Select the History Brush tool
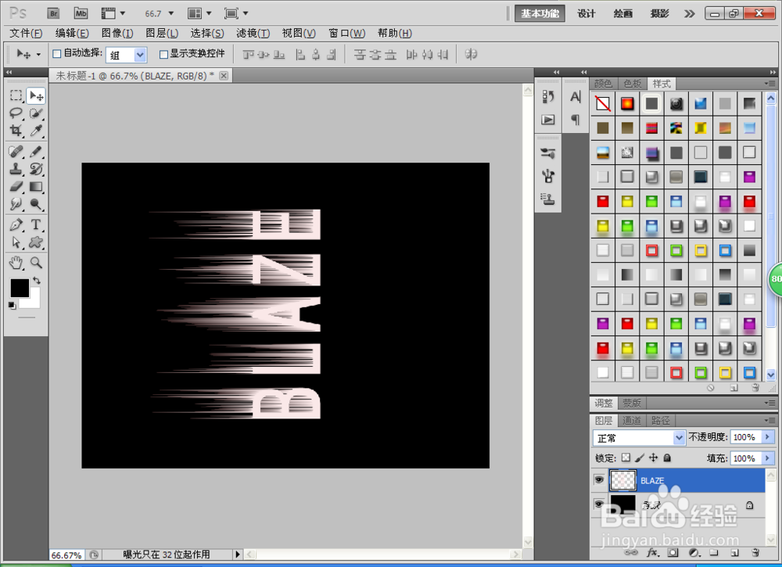The width and height of the screenshot is (782, 567). 36,169
